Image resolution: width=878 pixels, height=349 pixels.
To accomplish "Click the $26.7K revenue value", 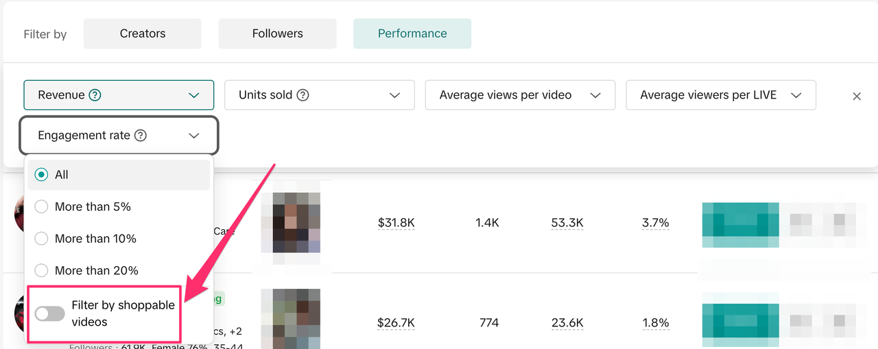I will pyautogui.click(x=396, y=322).
